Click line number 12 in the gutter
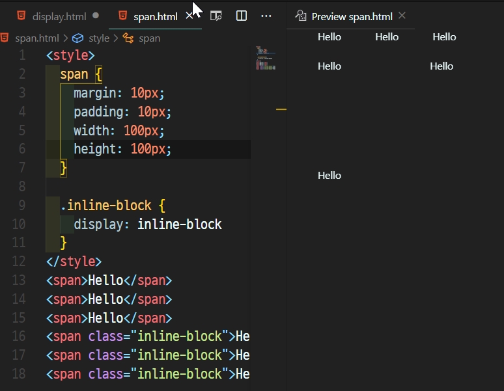 tap(19, 262)
